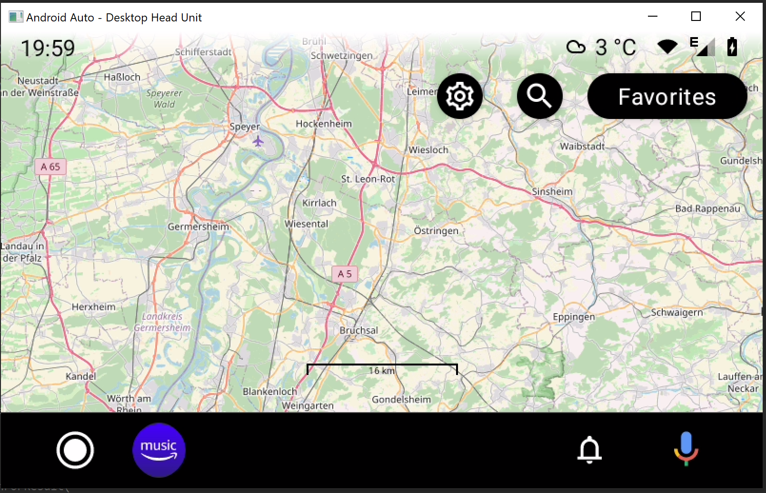
Task: Click the Wi-Fi status icon
Action: 667,46
